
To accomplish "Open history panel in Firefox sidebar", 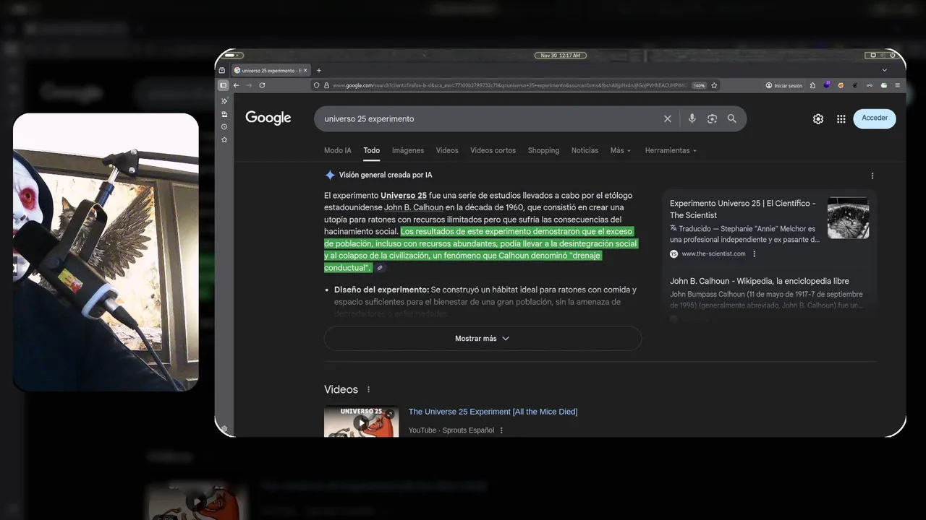I will (224, 126).
